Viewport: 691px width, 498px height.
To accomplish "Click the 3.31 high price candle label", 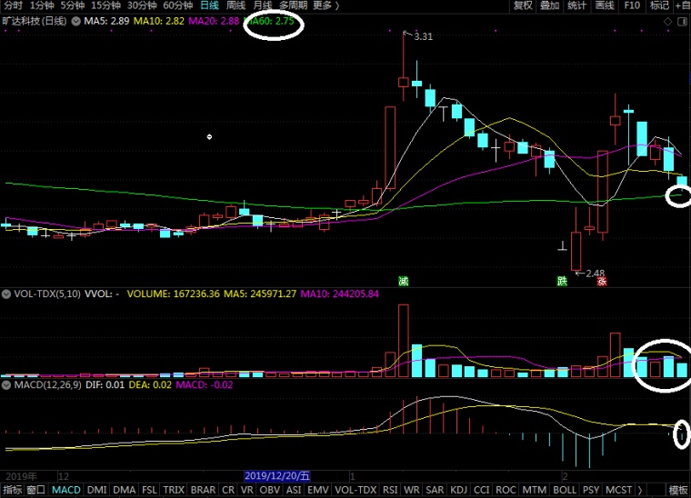I will coord(422,36).
